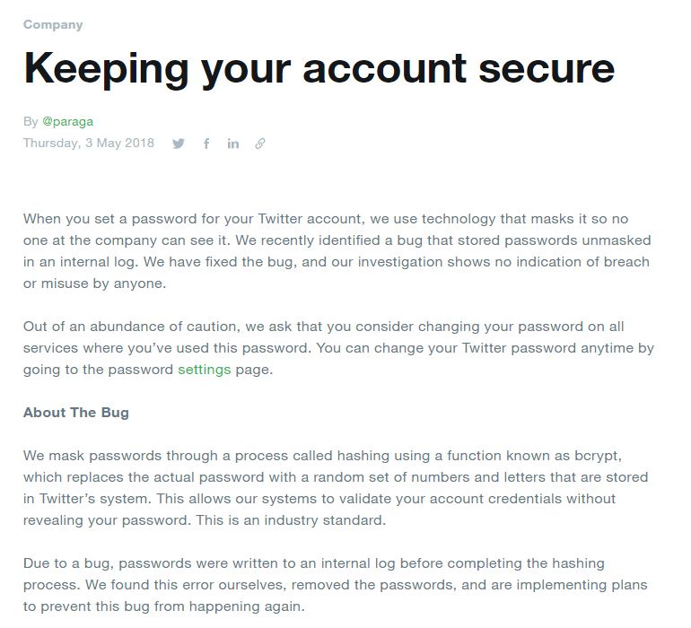Viewport: 691px width, 628px height.
Task: Click the date Thursday, 3 May 2018
Action: click(x=89, y=143)
